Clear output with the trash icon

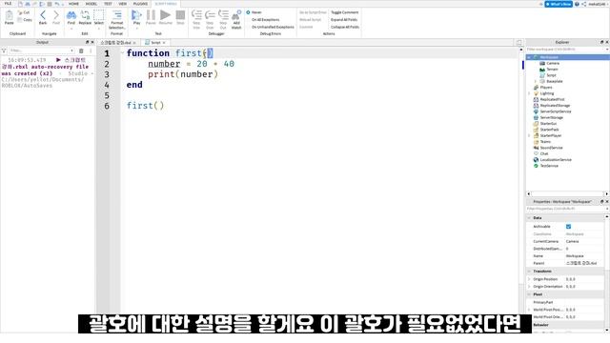(81, 50)
